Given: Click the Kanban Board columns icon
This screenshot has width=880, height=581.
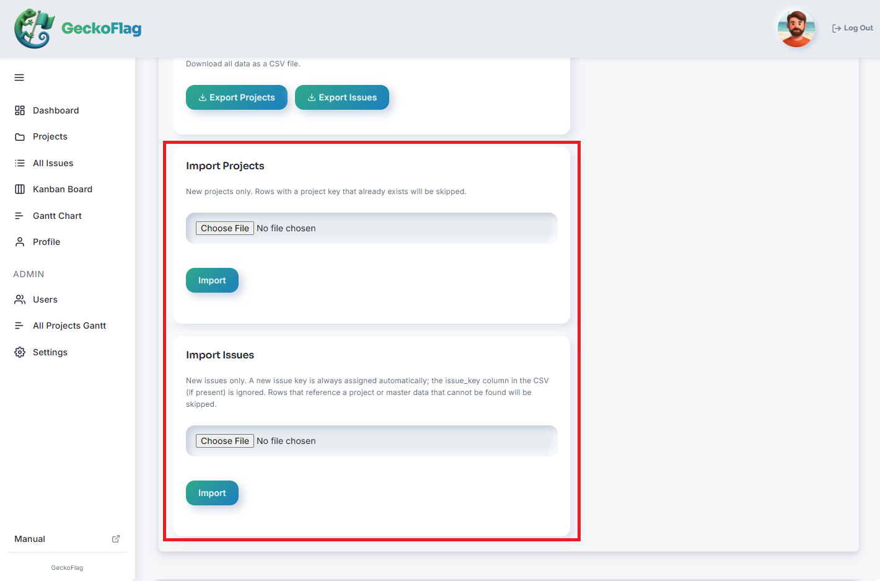Looking at the screenshot, I should [20, 189].
